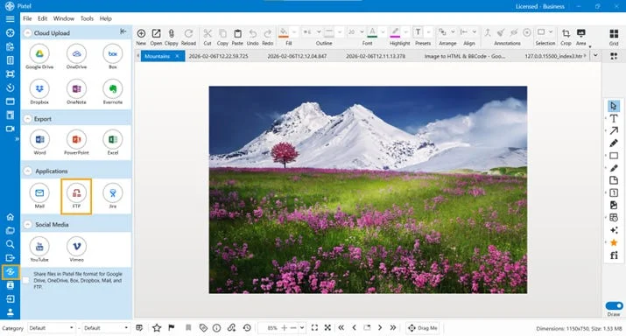Jump to last image double arrow

(x=393, y=327)
